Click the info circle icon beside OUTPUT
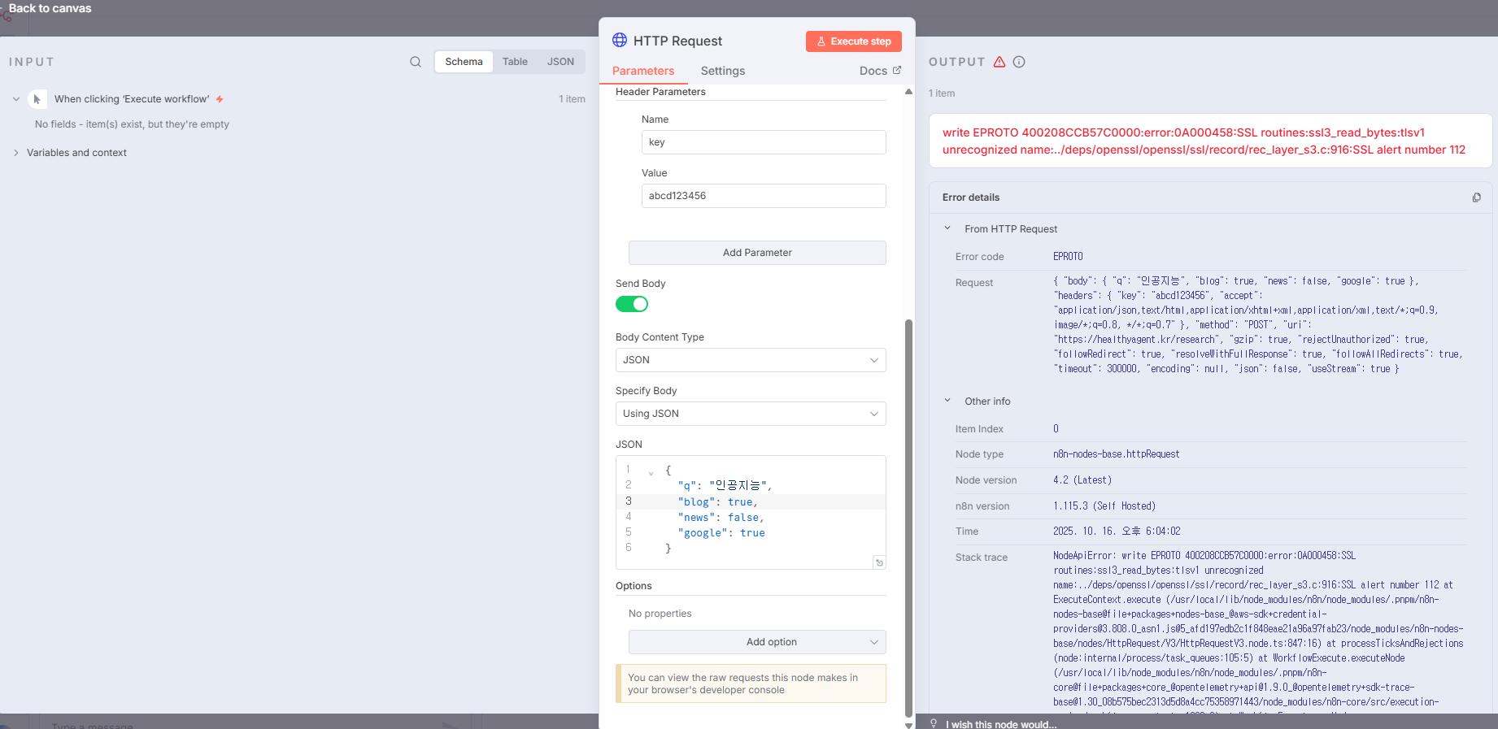The image size is (1498, 729). 1019,62
